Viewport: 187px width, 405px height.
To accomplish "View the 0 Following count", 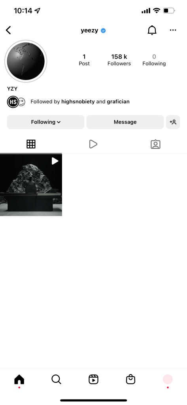I will tap(154, 60).
